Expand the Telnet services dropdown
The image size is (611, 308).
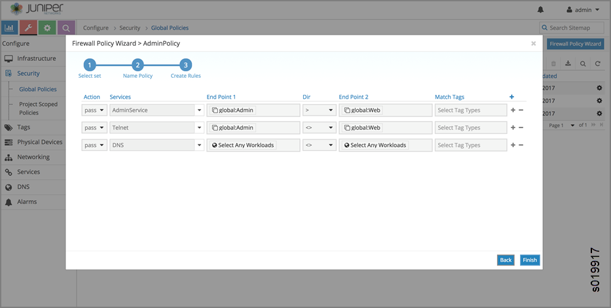(199, 128)
